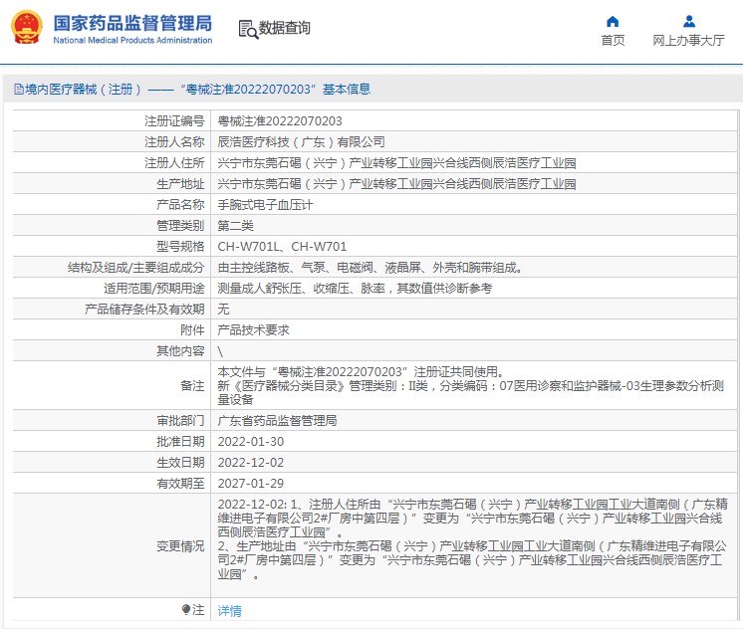Click the 生产地址 label

point(180,184)
